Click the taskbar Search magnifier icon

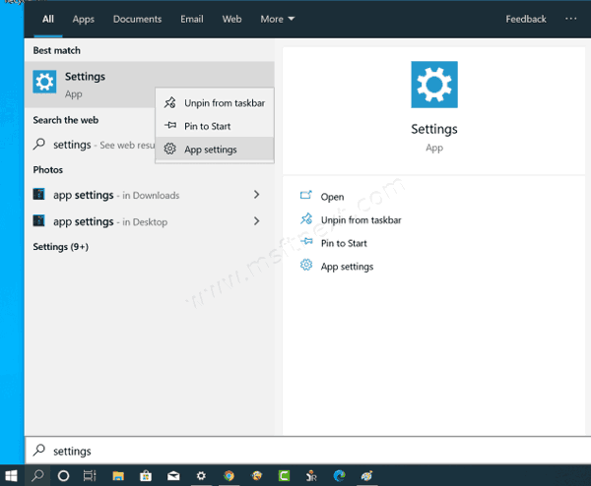[37, 475]
